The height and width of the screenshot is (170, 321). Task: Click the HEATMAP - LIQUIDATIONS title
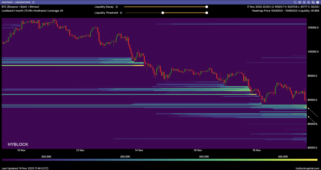[x=16, y=2]
